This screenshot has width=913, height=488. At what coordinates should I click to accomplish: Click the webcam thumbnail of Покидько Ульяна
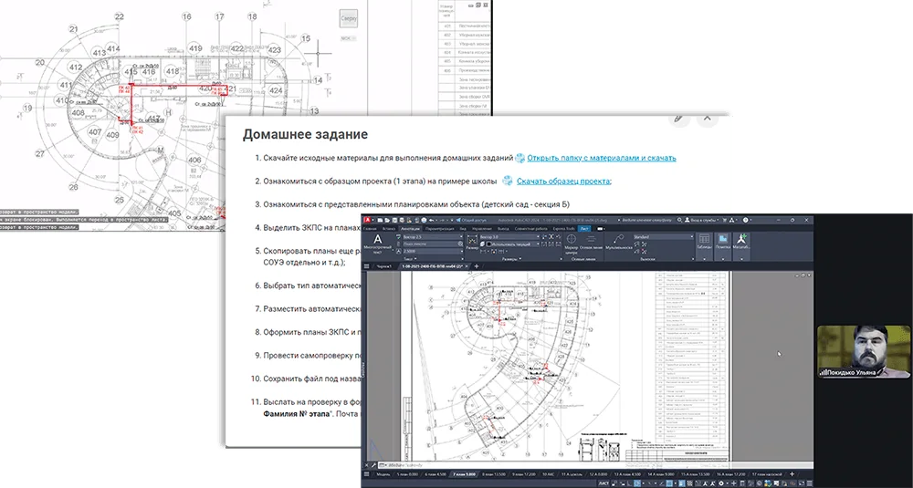click(x=864, y=351)
